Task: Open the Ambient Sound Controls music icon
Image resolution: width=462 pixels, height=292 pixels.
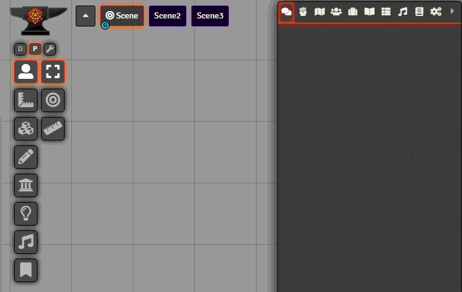Action: pyautogui.click(x=26, y=242)
